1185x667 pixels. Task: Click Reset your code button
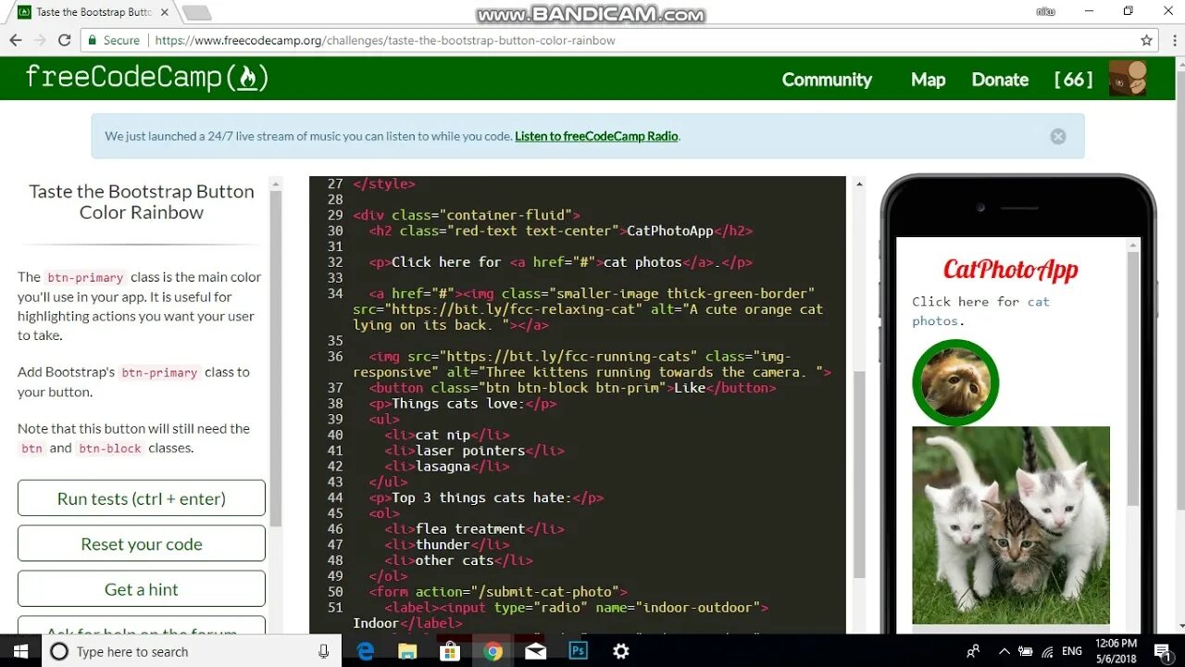142,544
